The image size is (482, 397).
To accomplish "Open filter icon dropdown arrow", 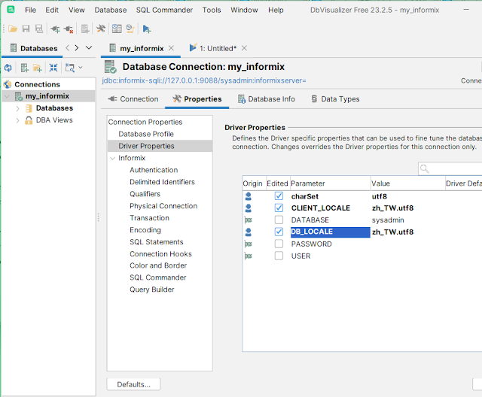I will [81, 68].
